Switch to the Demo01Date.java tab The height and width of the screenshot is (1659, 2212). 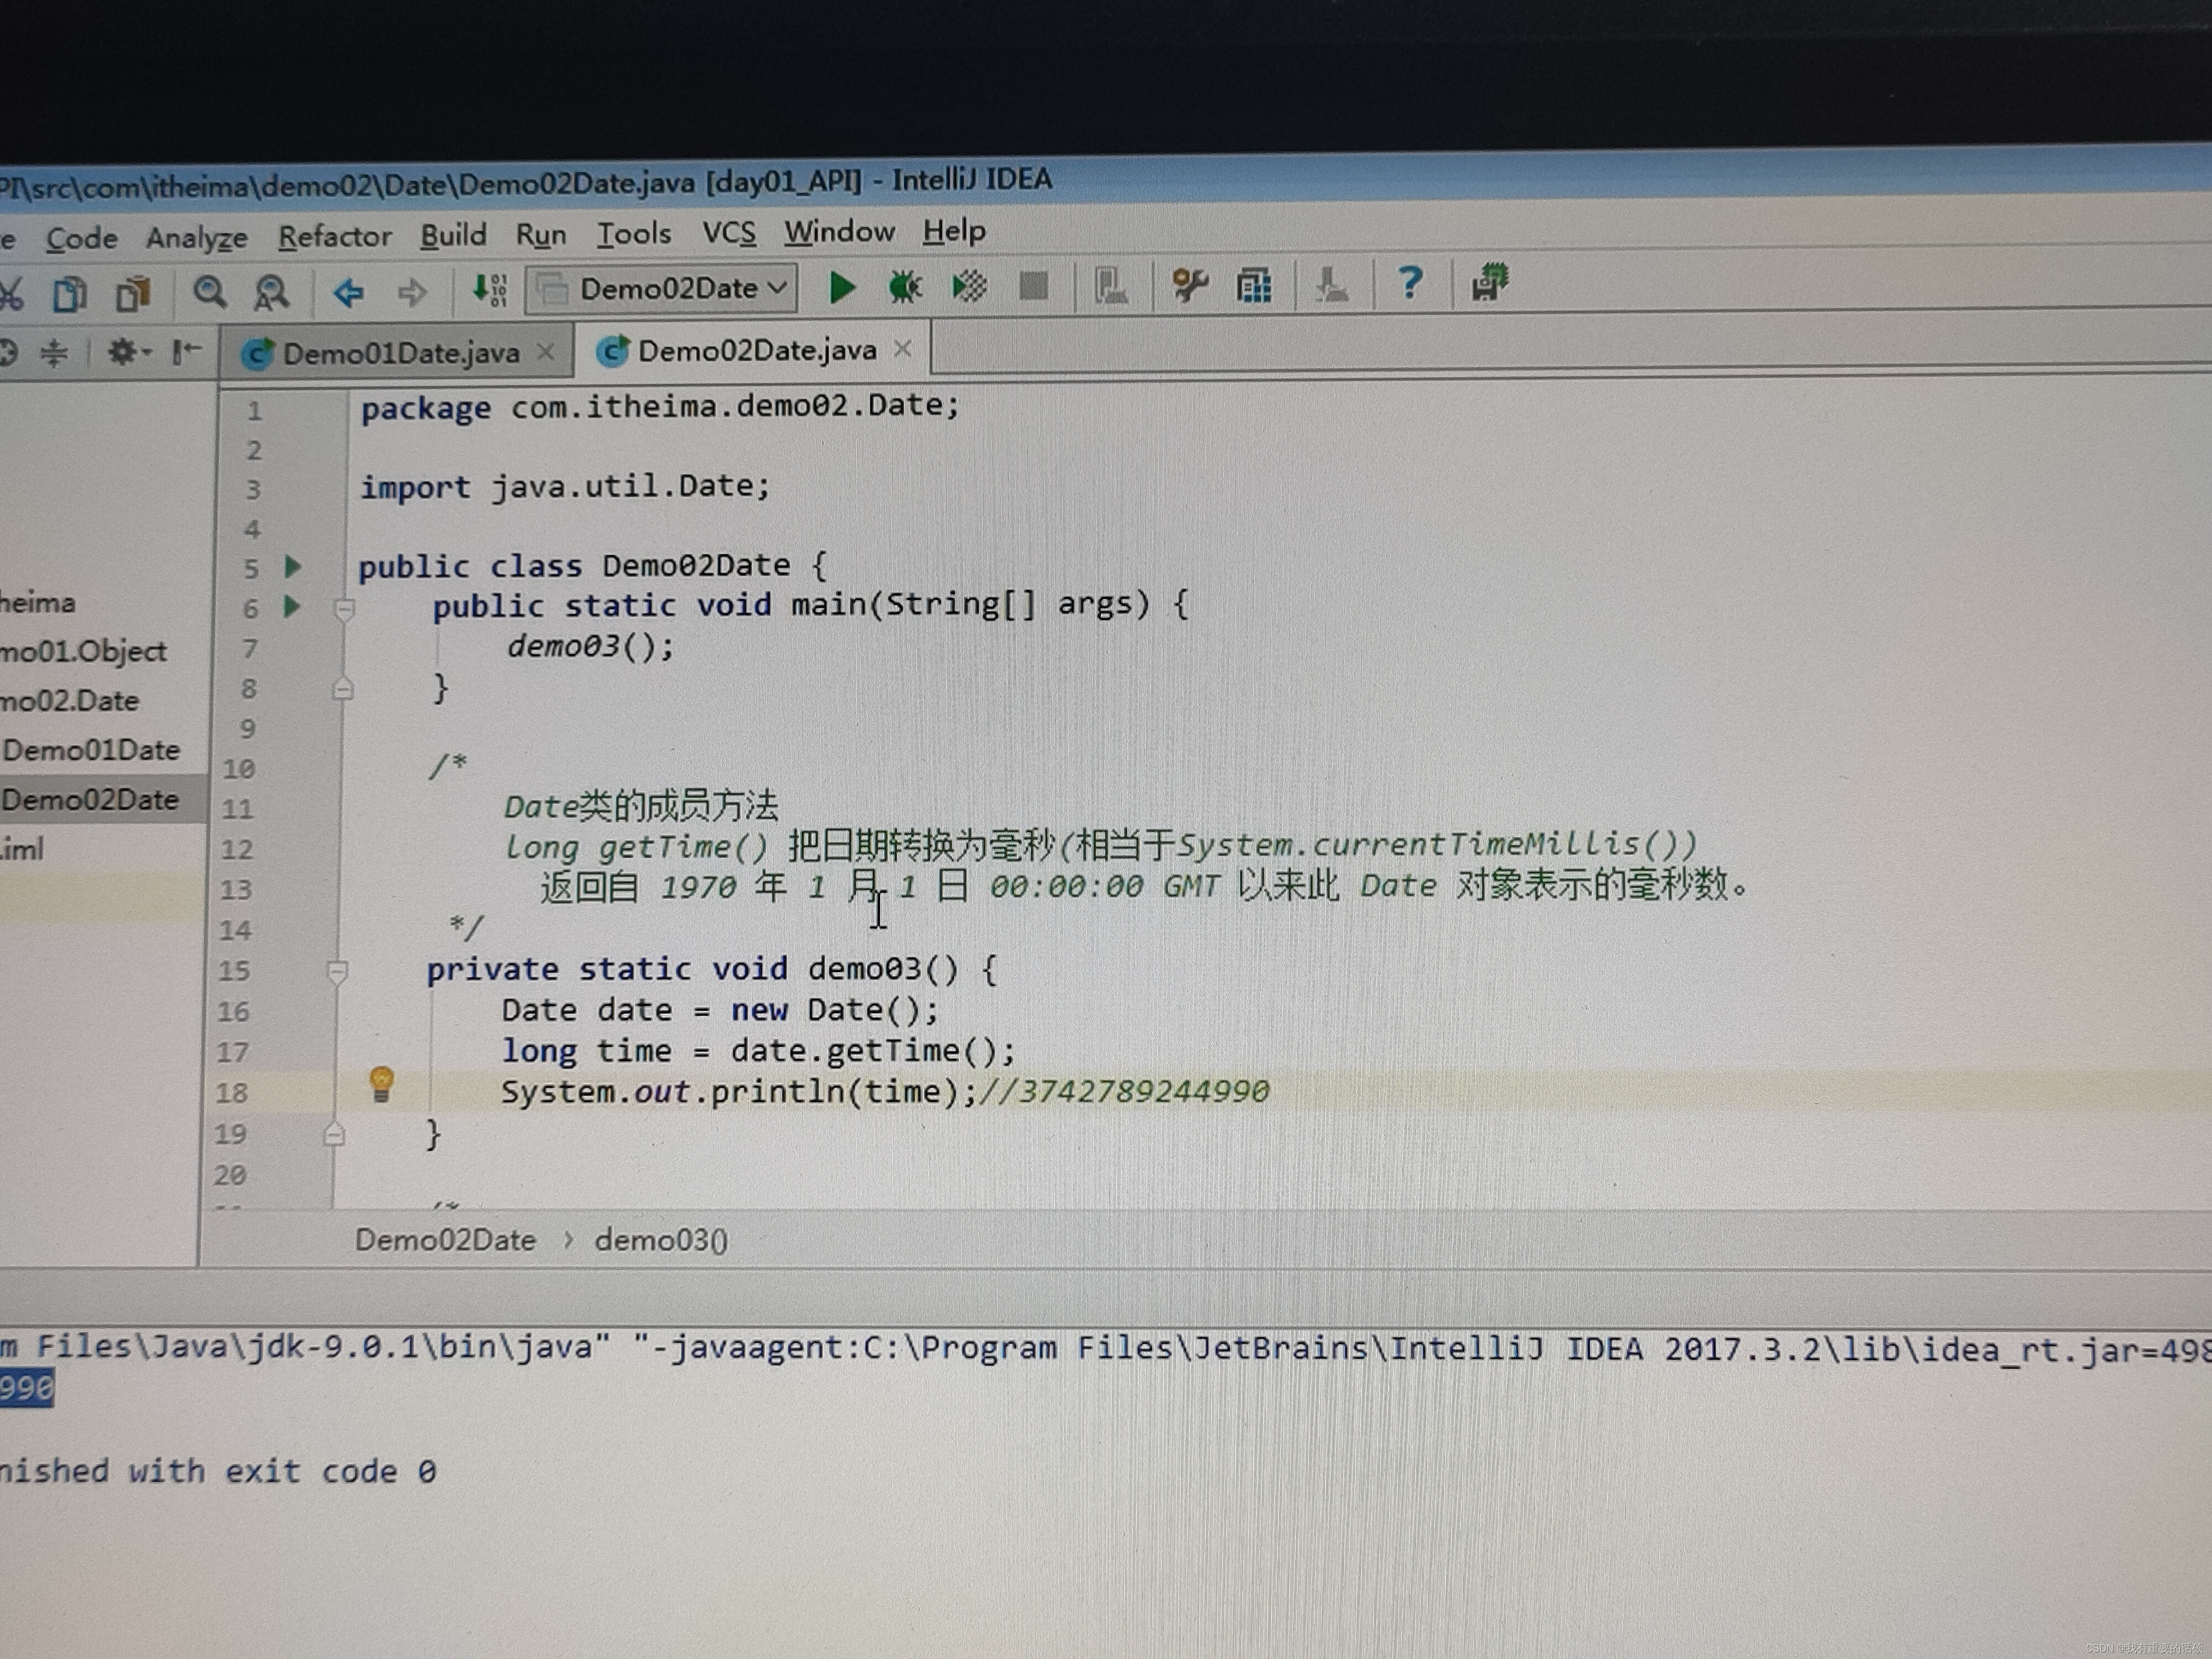[396, 353]
